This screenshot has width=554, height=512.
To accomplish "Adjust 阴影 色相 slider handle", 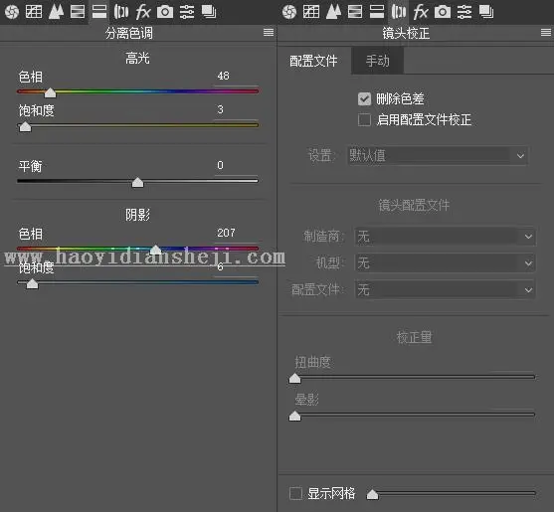I will [155, 250].
